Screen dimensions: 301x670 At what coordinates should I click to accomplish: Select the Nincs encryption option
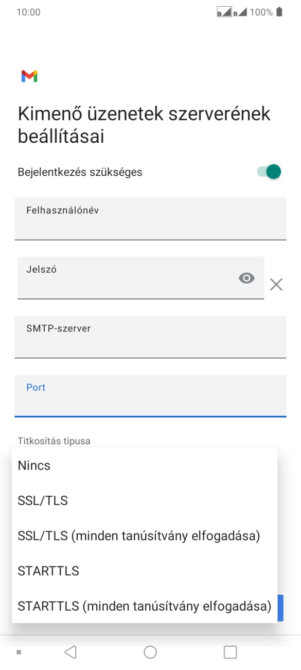coord(33,465)
